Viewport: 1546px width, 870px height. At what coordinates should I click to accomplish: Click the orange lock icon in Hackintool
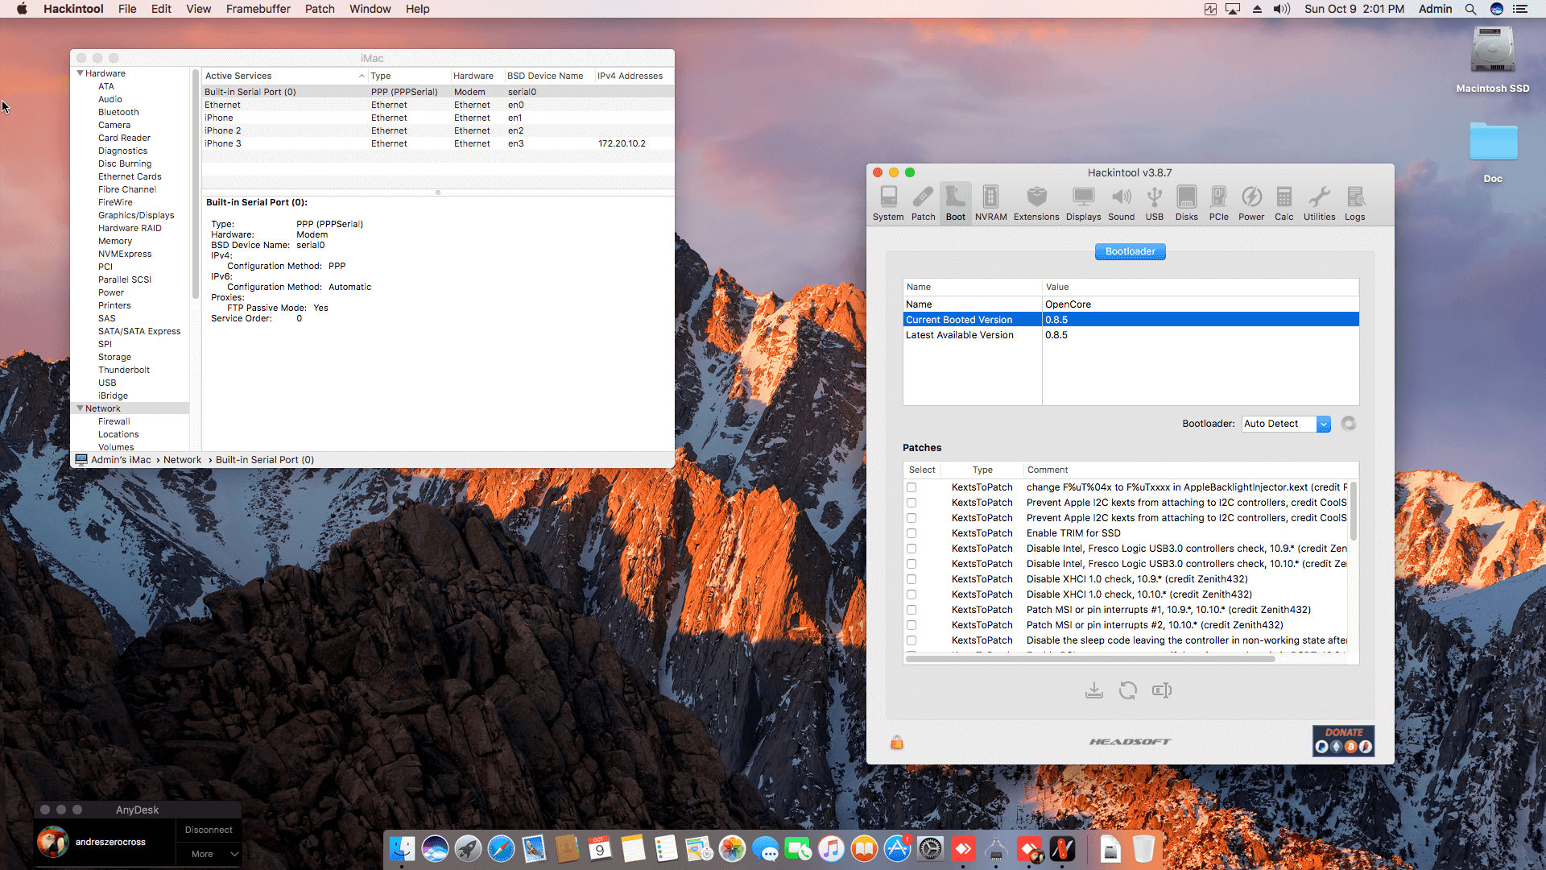pyautogui.click(x=896, y=742)
